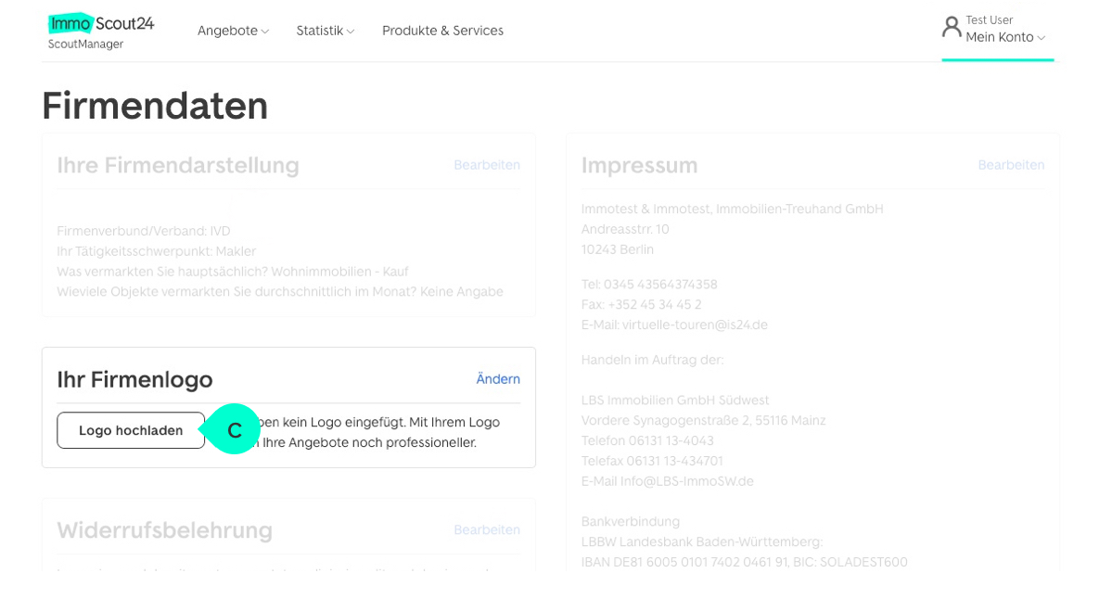Viewport: 1112px width, 611px height.
Task: Click the user profile avatar icon
Action: [952, 27]
